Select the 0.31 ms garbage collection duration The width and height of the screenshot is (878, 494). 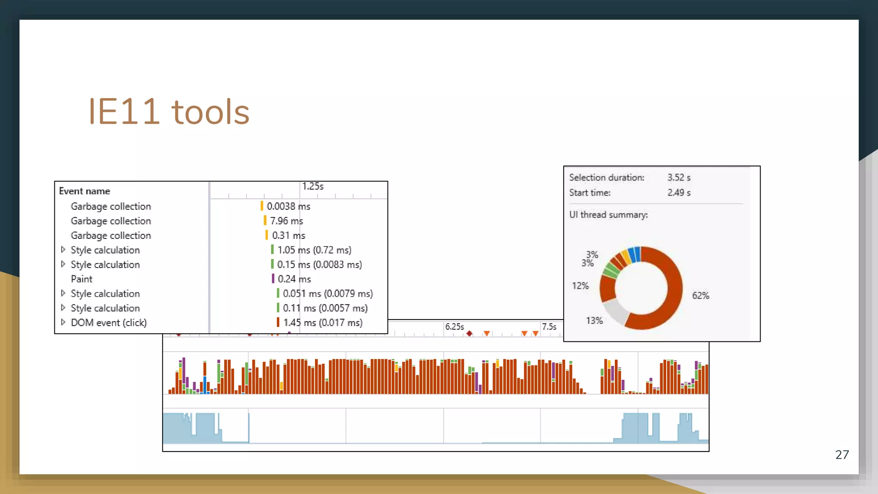tap(289, 235)
